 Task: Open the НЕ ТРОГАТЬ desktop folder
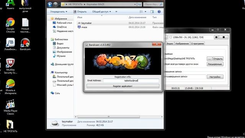tap(10, 126)
